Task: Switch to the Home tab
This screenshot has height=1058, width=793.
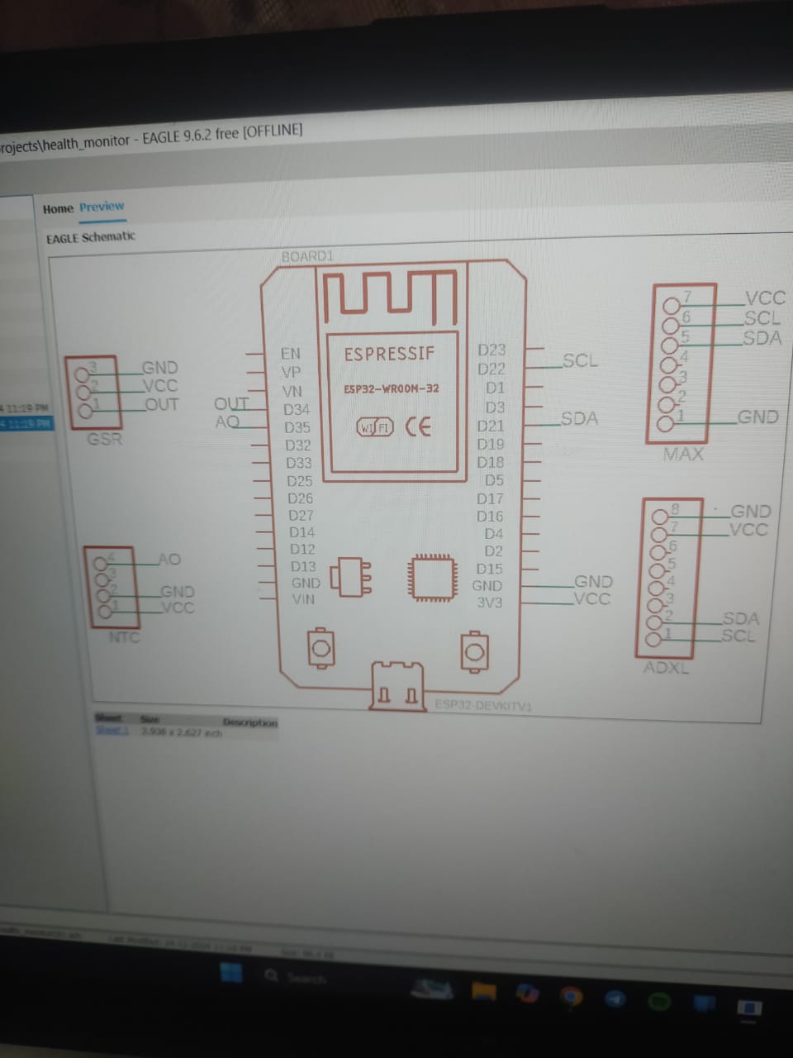Action: coord(58,208)
